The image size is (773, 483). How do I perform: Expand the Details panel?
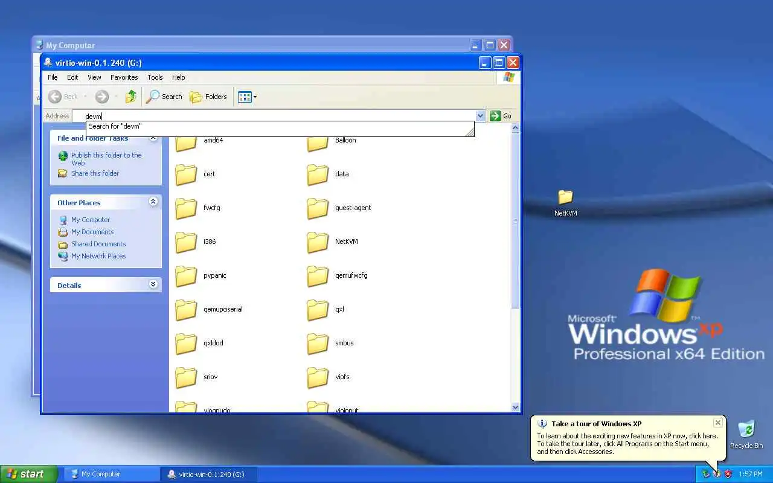click(153, 284)
